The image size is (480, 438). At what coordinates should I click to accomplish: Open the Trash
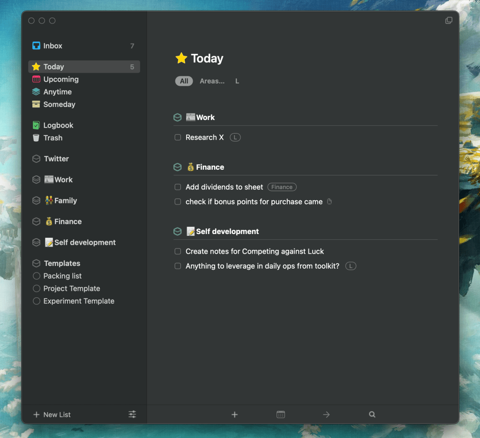[52, 138]
